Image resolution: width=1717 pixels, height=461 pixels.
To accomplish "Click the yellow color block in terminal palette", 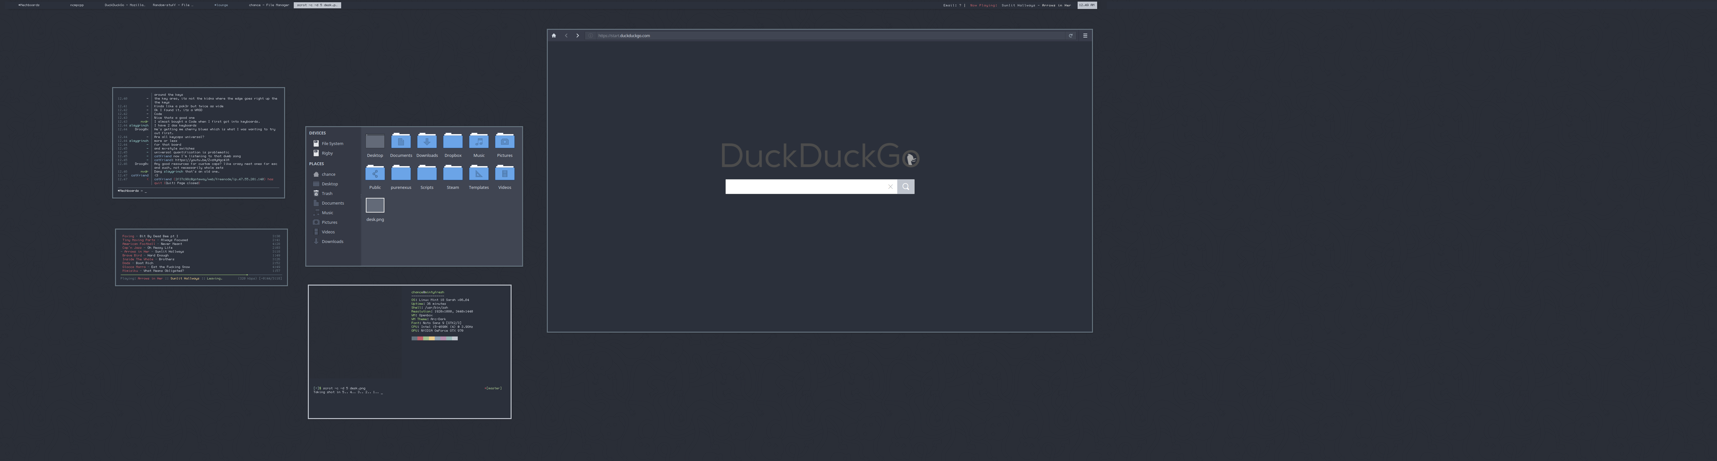I will point(432,338).
